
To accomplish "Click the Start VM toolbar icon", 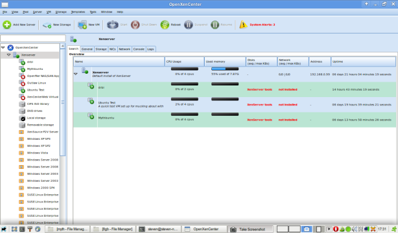I will tap(112, 25).
